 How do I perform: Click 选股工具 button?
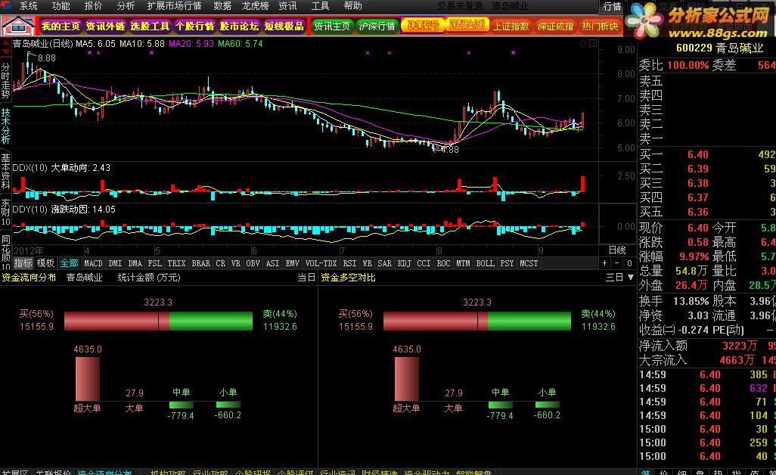point(150,26)
